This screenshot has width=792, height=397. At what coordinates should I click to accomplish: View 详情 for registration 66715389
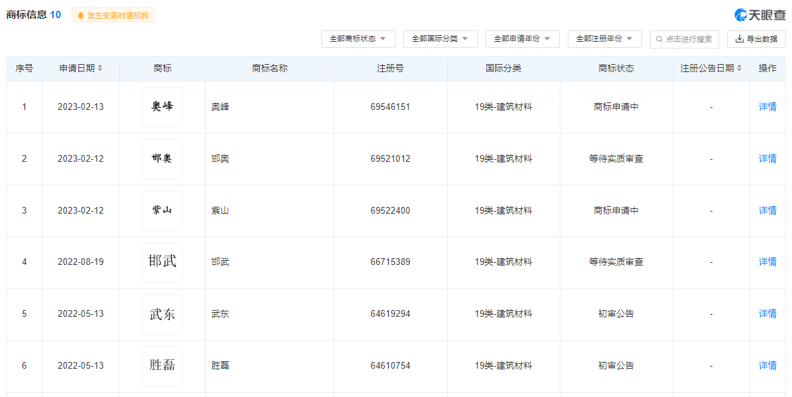click(x=767, y=262)
